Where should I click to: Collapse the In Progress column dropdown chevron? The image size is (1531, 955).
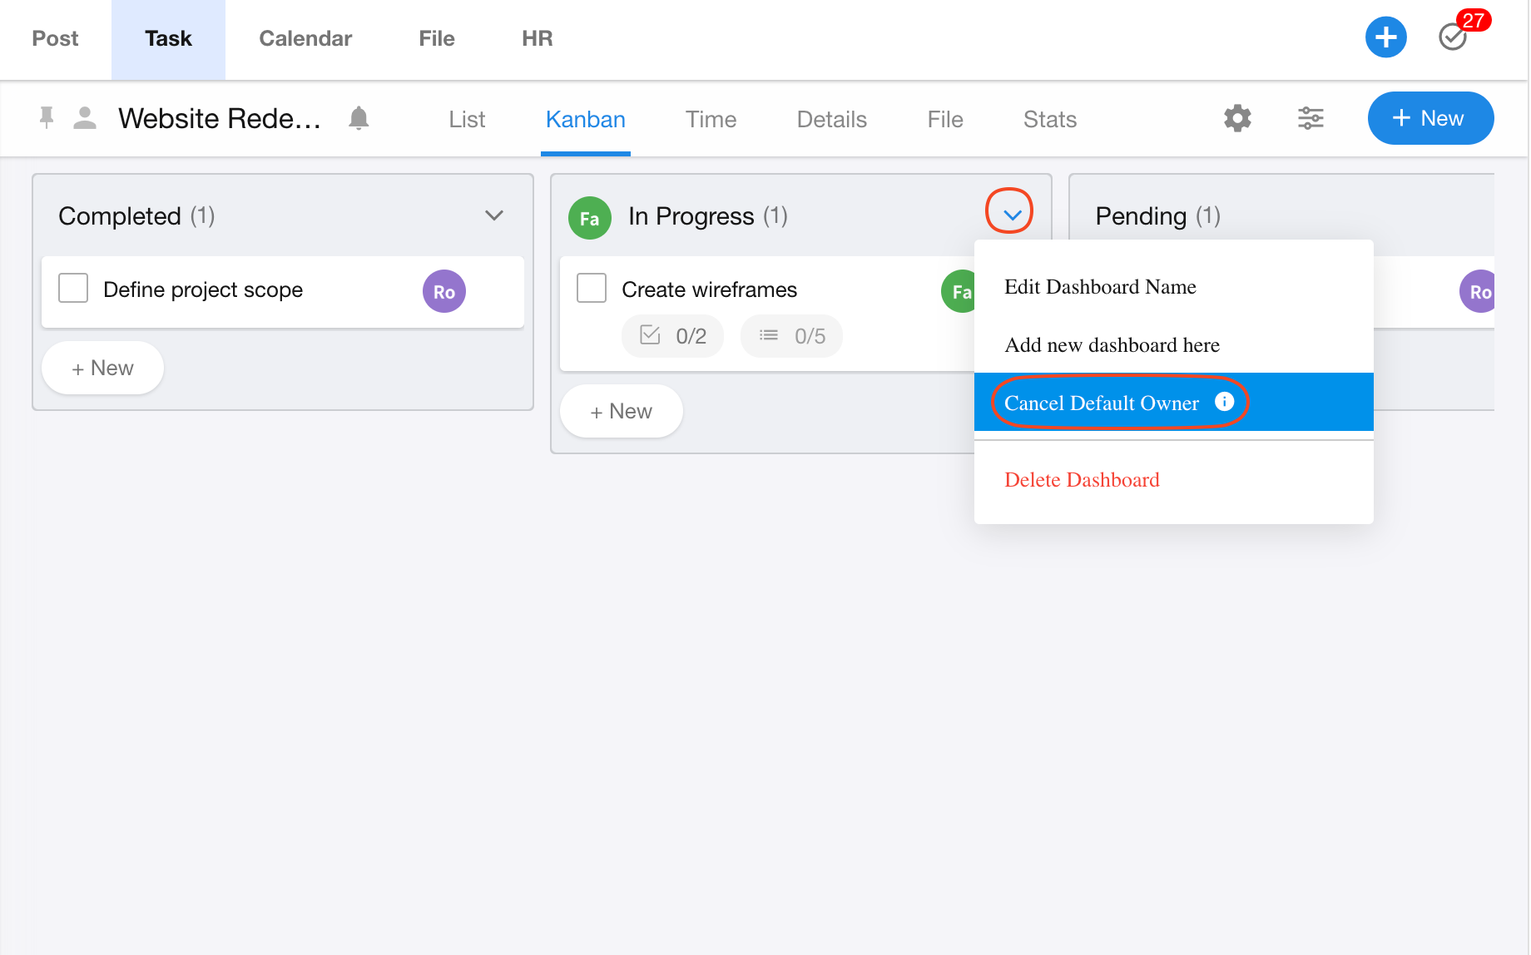pyautogui.click(x=1012, y=215)
